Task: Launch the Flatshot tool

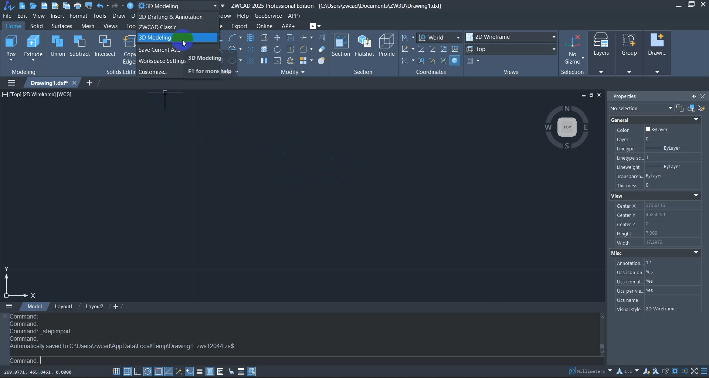Action: tap(364, 45)
